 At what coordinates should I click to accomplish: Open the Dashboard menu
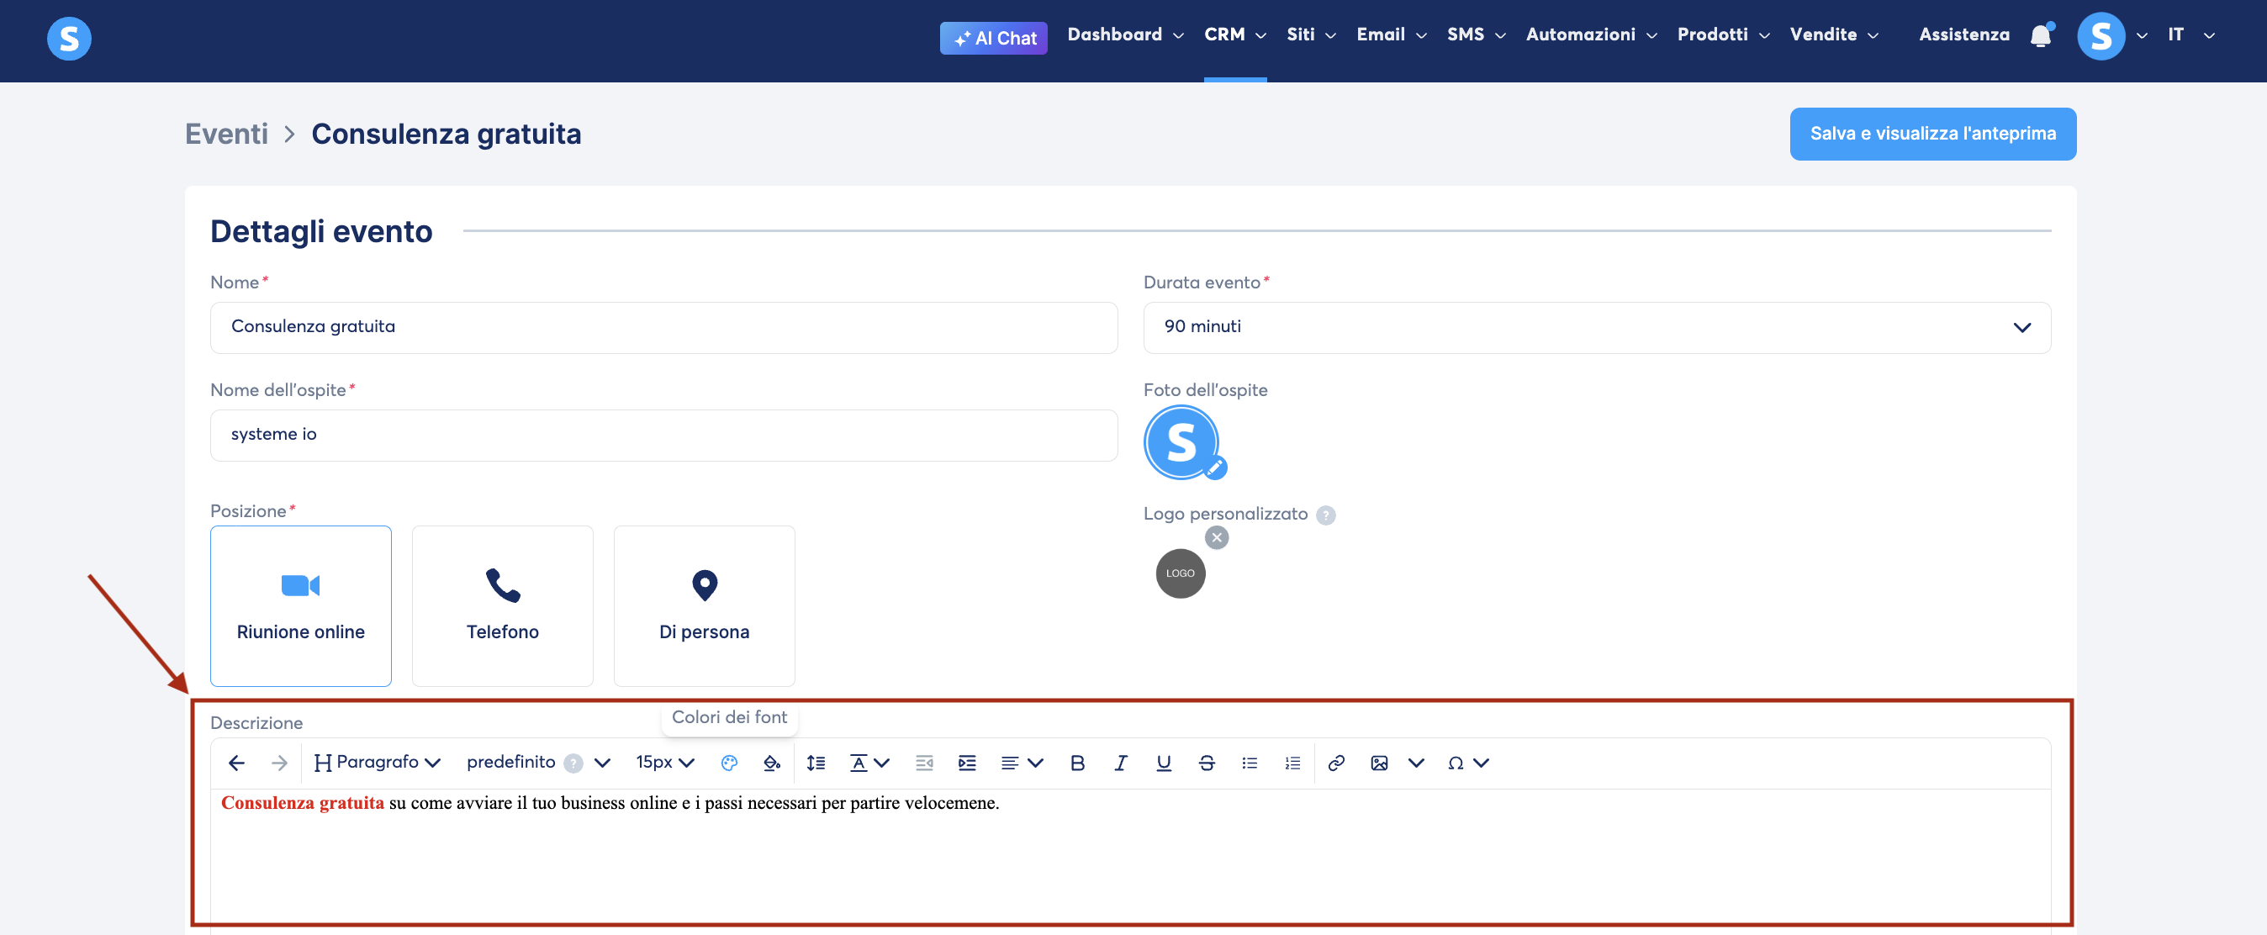click(x=1125, y=35)
